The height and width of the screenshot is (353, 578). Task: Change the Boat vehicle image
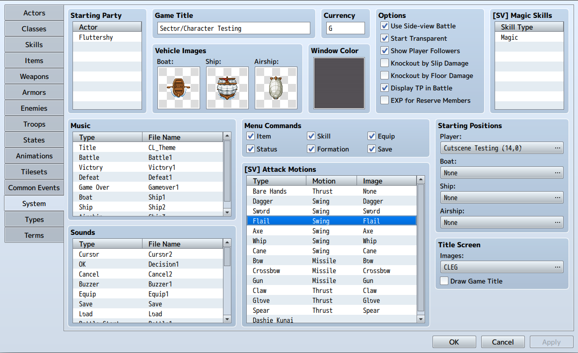[178, 88]
